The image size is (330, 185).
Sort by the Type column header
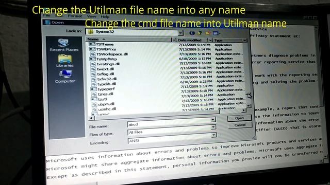click(x=227, y=40)
